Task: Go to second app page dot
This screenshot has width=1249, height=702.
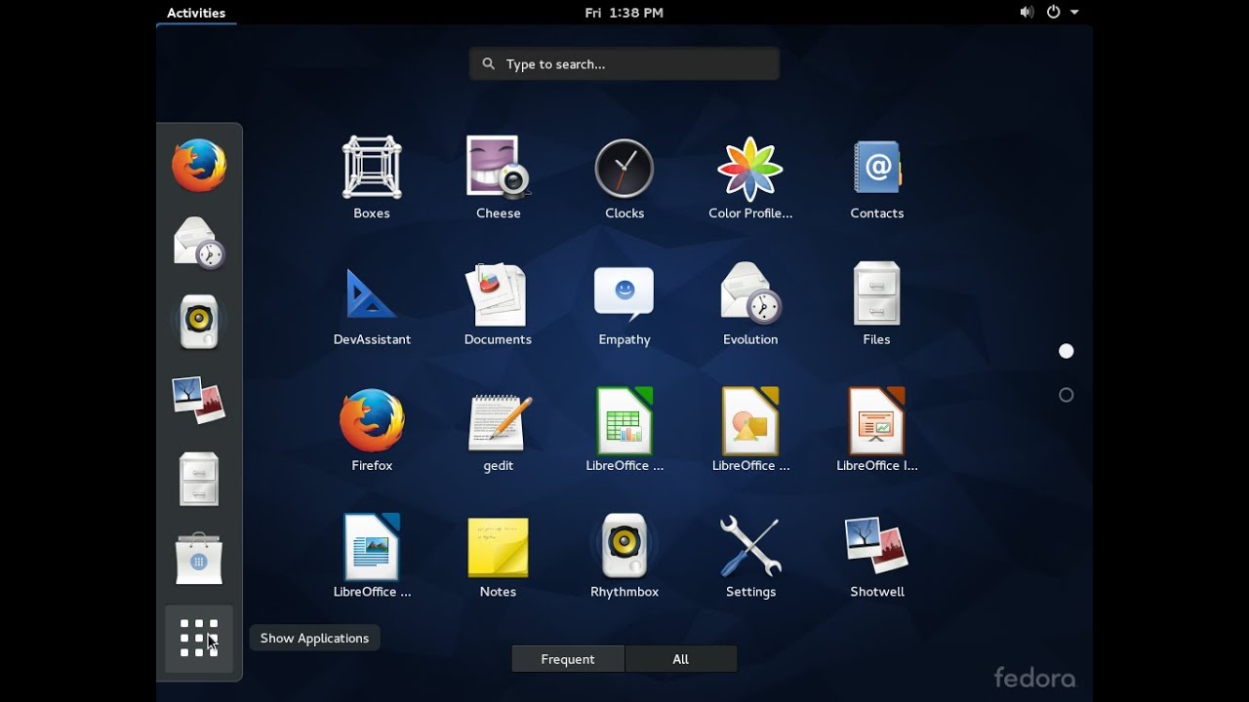Action: click(x=1067, y=395)
